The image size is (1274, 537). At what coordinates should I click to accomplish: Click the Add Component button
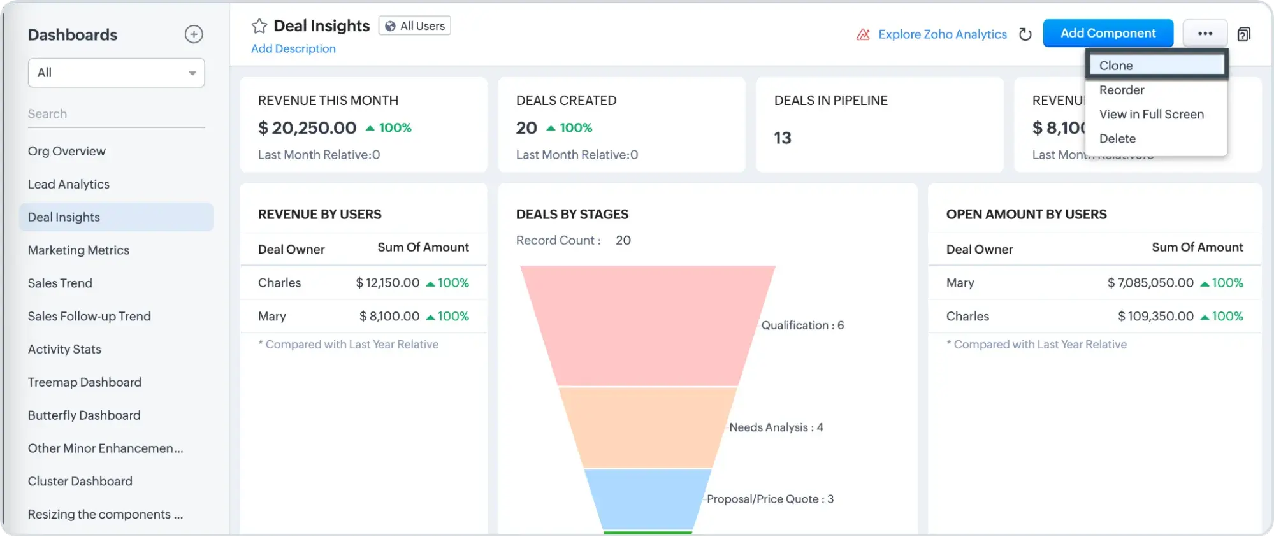[x=1108, y=32]
